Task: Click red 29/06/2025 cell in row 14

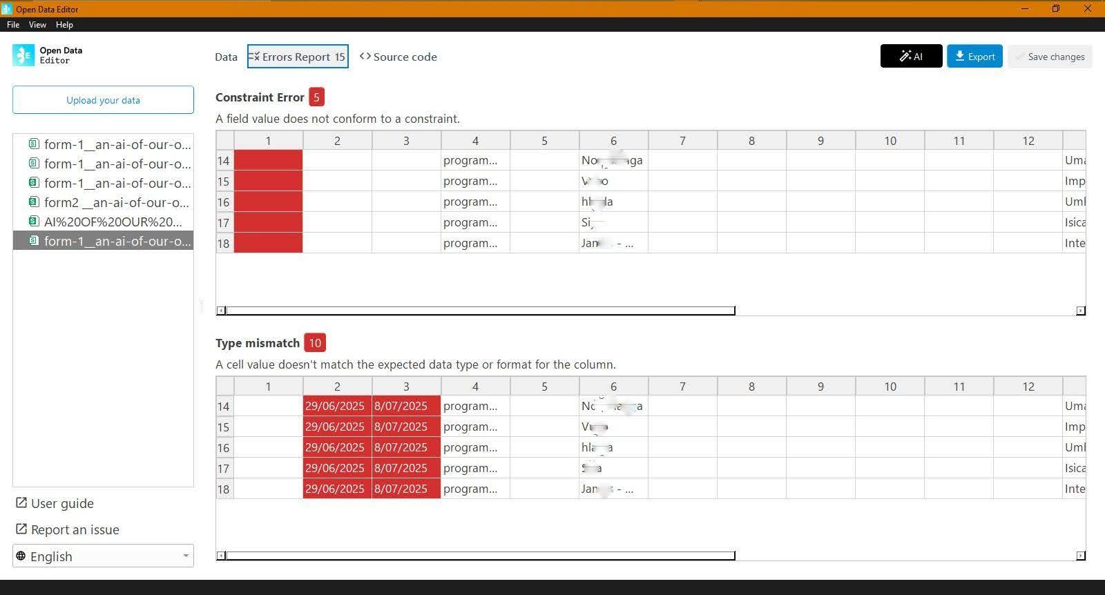Action: pyautogui.click(x=336, y=407)
